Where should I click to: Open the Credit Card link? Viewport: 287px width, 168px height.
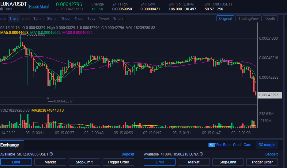(x=242, y=145)
